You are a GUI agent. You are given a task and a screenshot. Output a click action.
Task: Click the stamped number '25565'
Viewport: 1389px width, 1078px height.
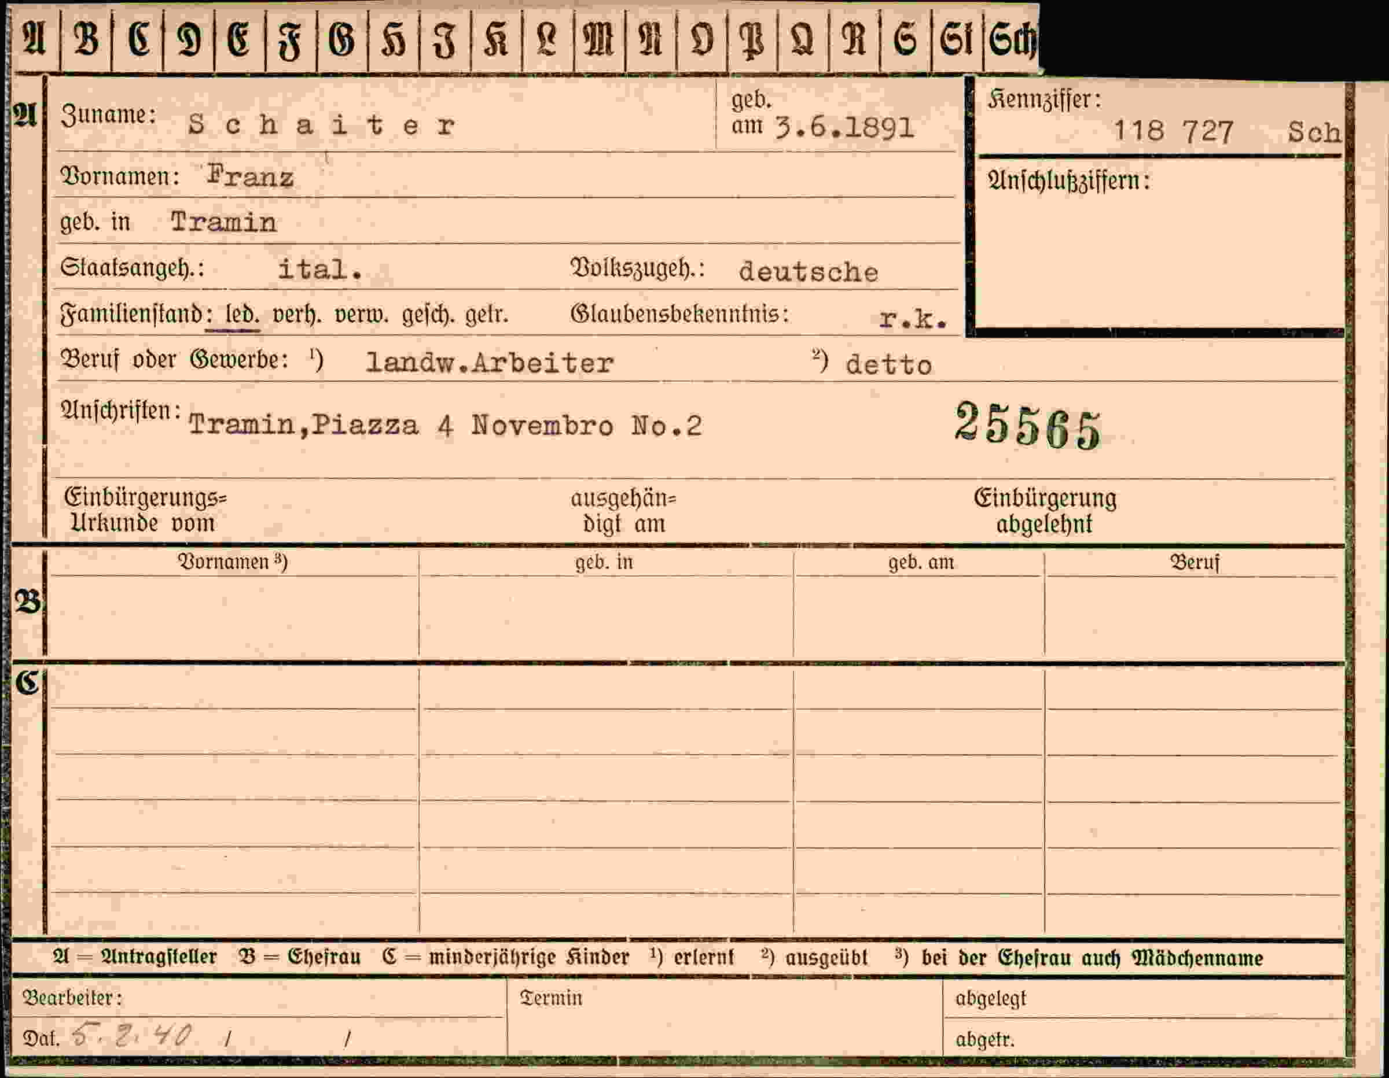point(1028,427)
